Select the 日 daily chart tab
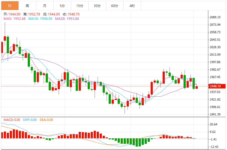 pyautogui.click(x=10, y=6)
